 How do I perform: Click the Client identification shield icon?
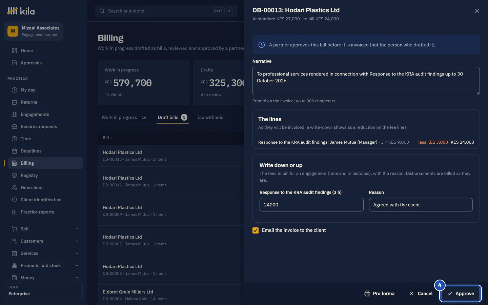coord(14,200)
